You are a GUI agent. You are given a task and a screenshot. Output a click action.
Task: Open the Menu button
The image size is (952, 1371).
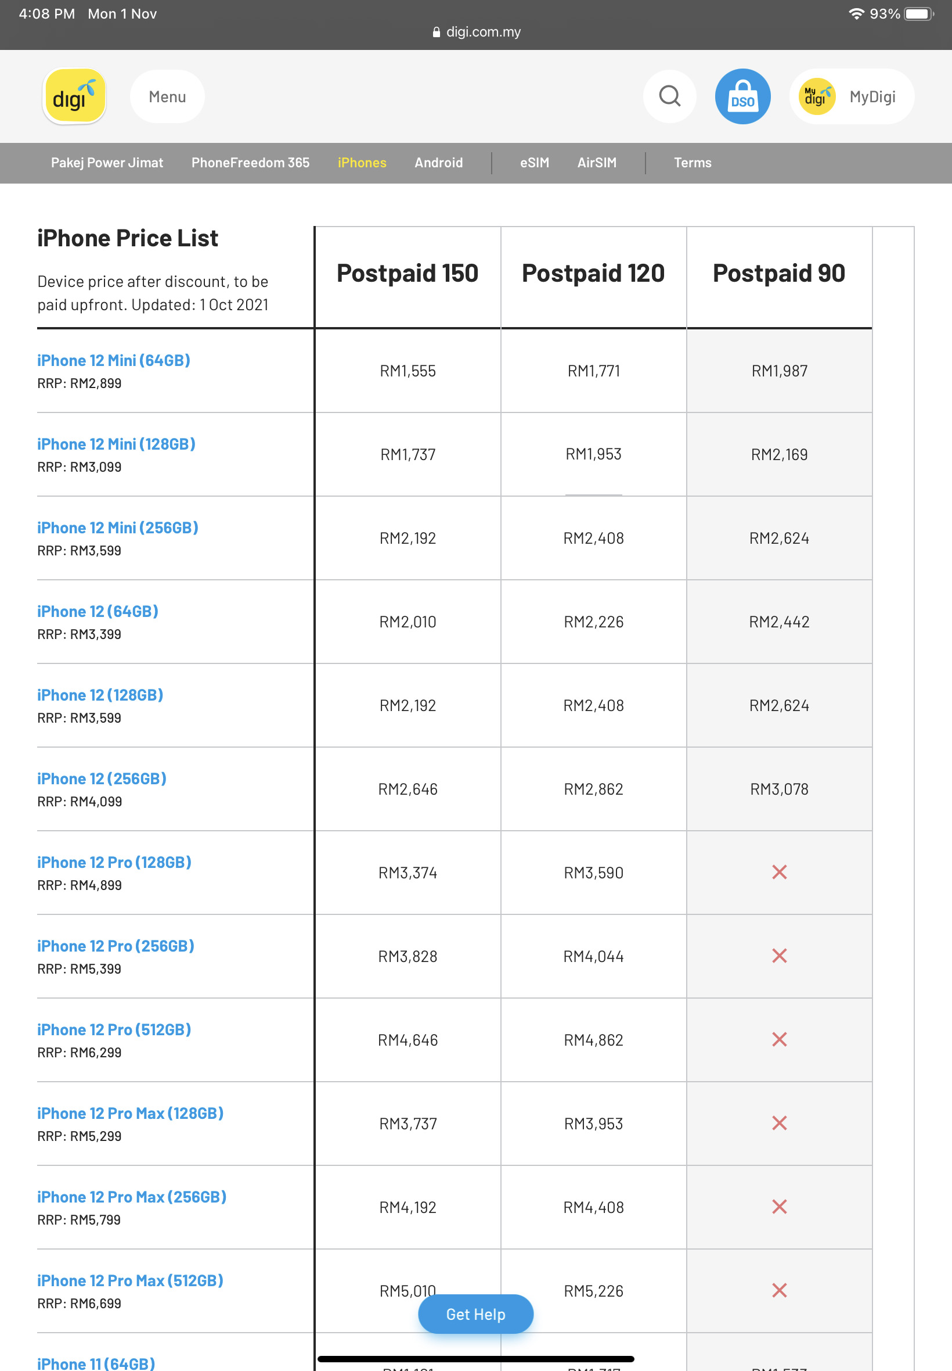[x=167, y=96]
